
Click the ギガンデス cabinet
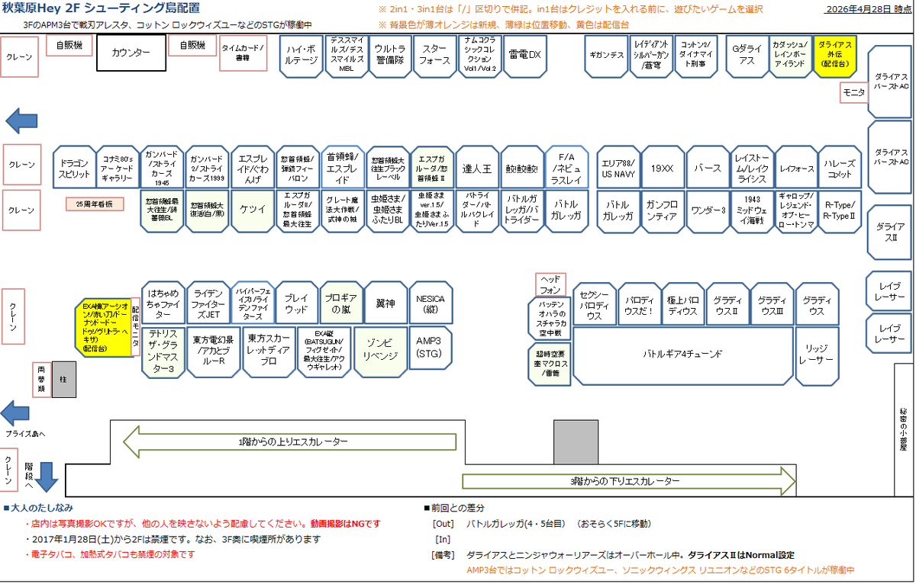tap(607, 56)
